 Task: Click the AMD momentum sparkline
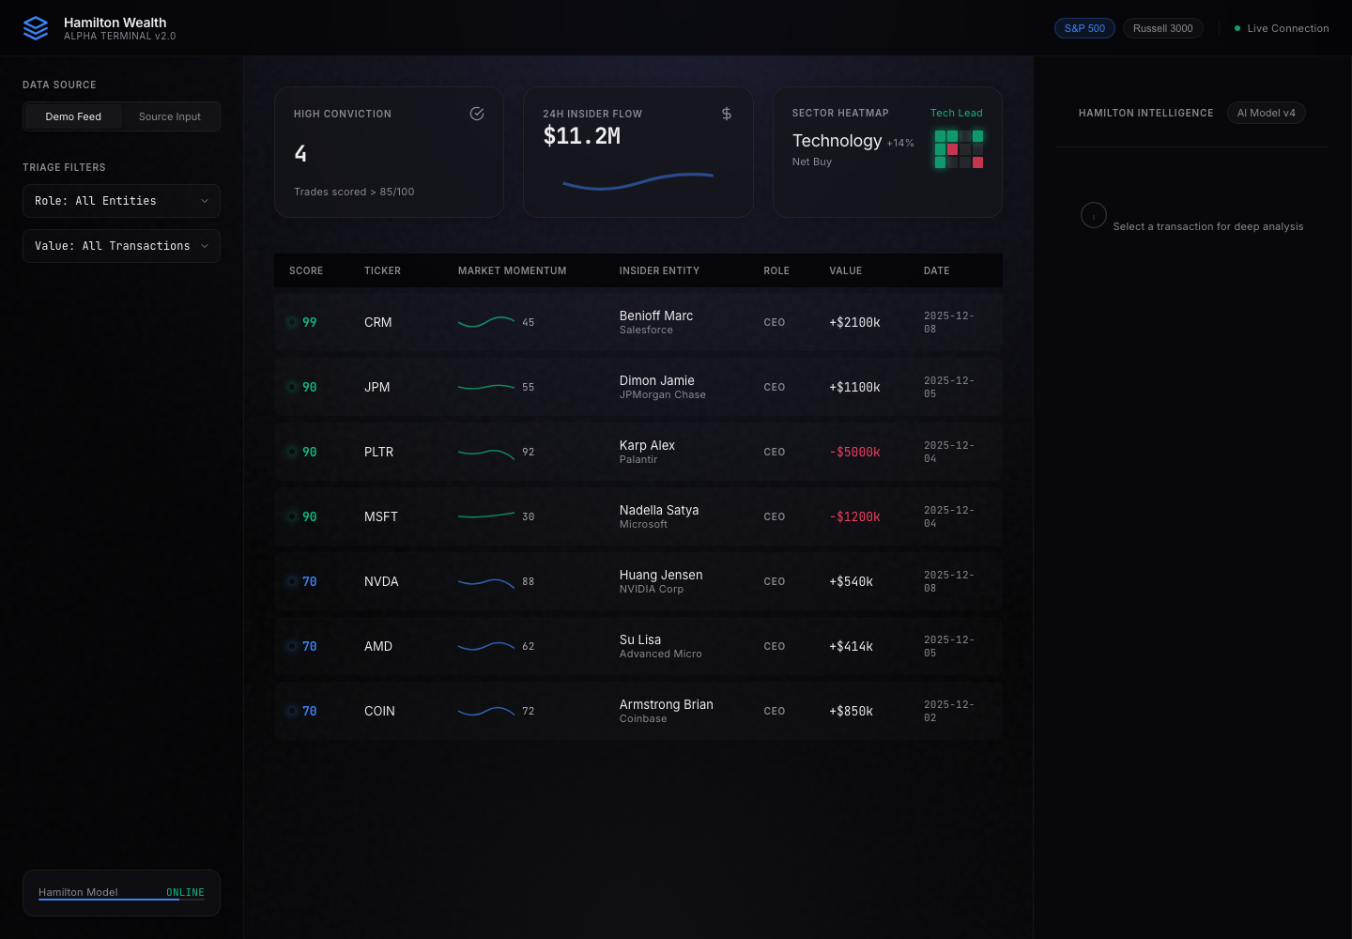click(x=486, y=646)
